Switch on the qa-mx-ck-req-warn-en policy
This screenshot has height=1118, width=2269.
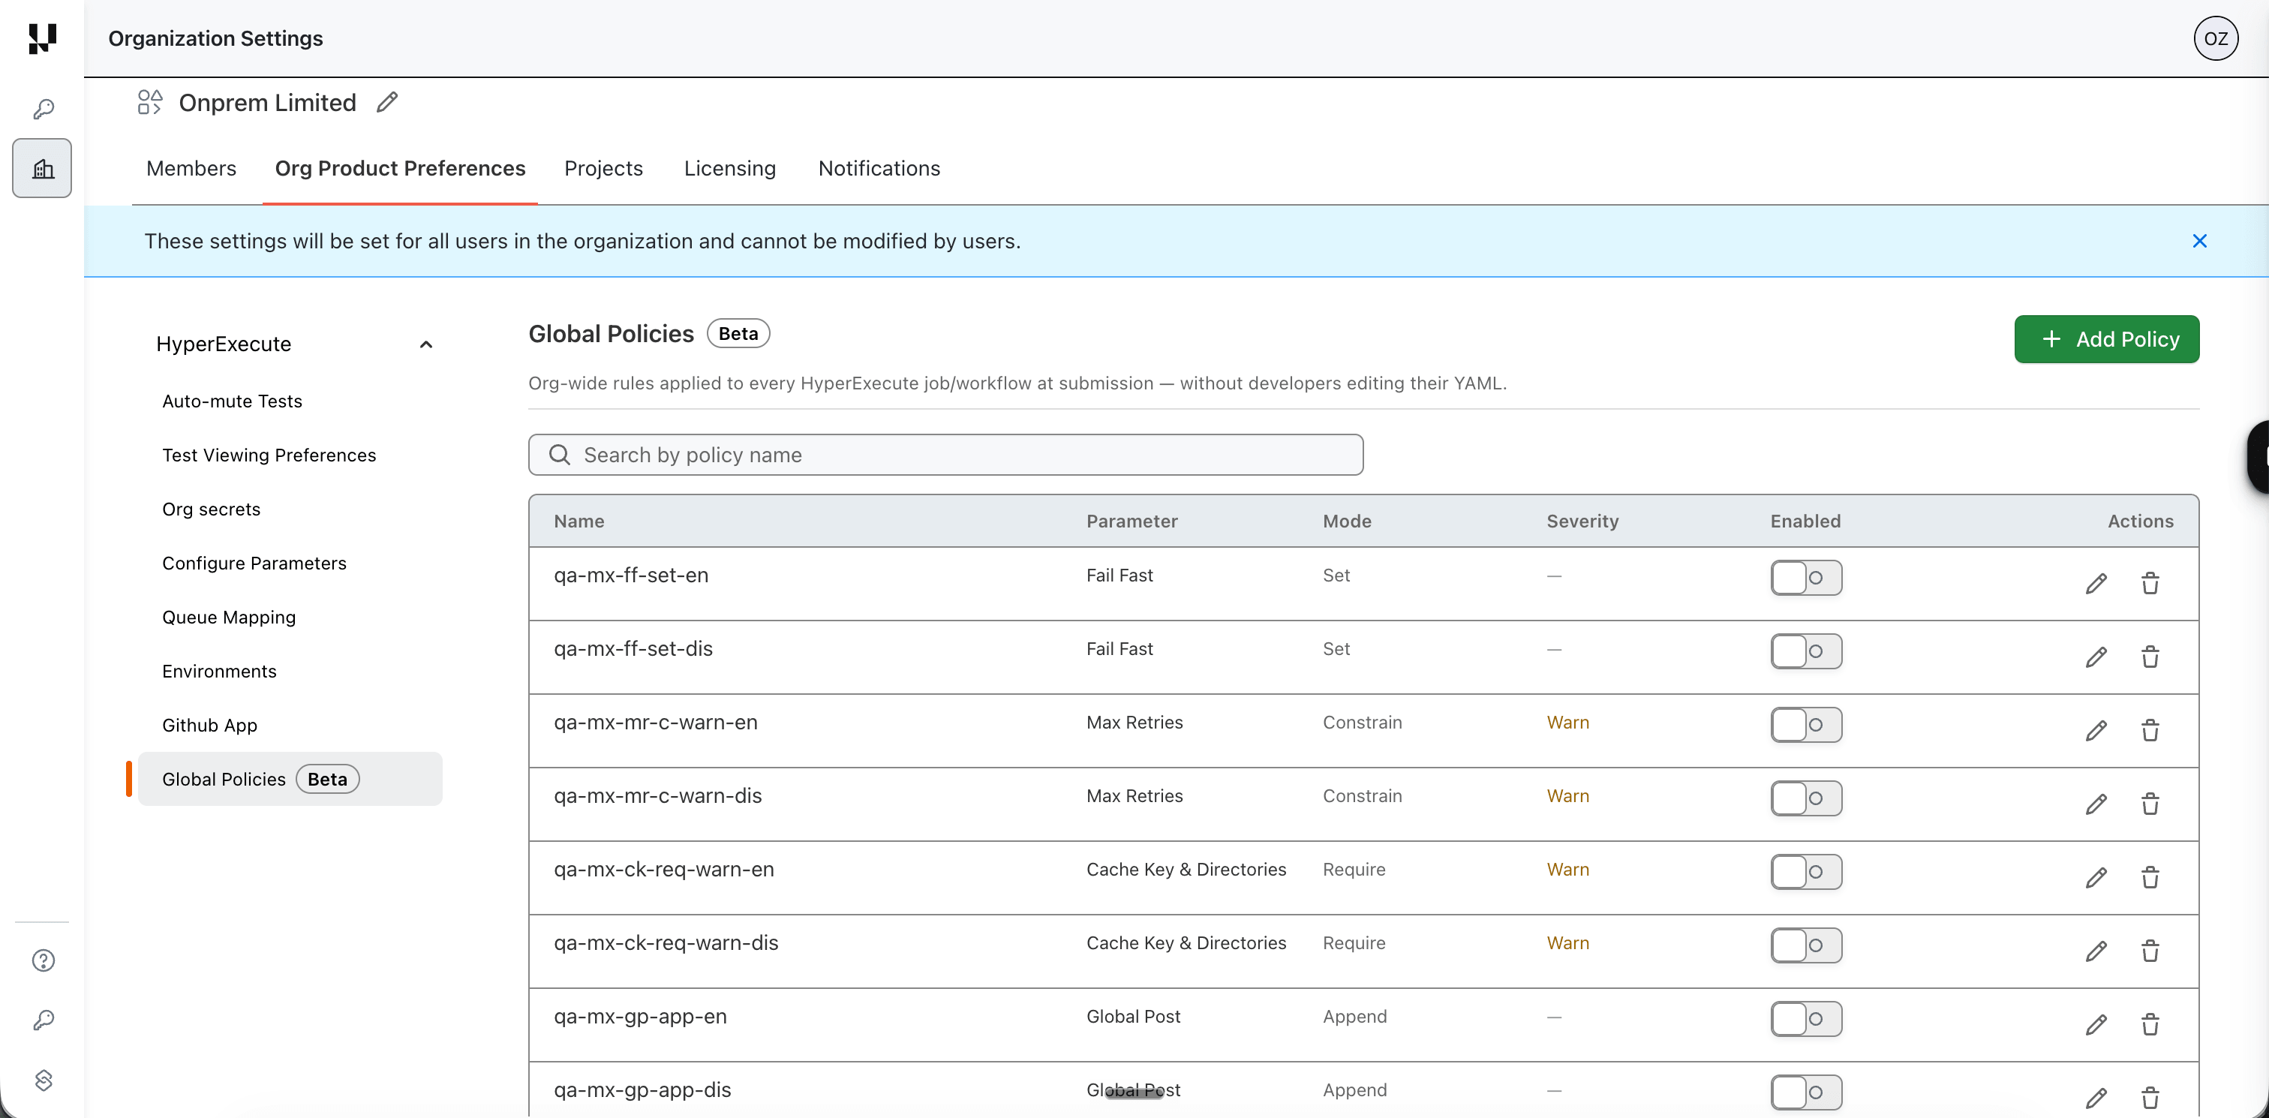pos(1806,872)
